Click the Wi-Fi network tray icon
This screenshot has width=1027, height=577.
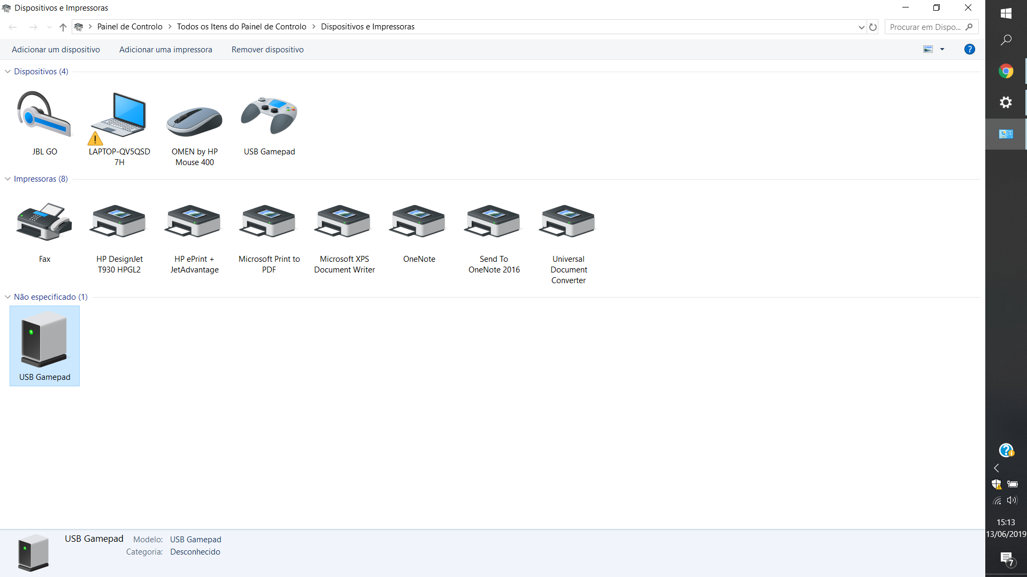(997, 501)
